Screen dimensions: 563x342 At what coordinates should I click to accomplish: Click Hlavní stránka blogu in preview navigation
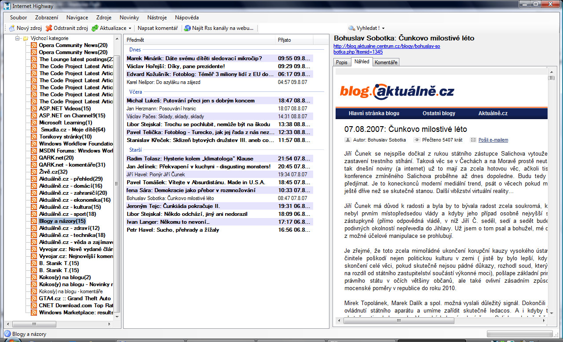coord(374,113)
